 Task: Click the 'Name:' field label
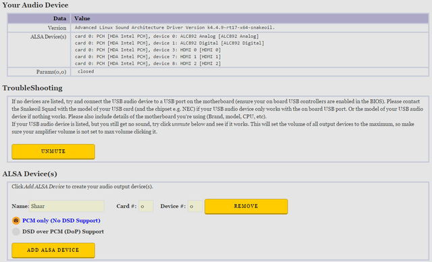click(20, 206)
